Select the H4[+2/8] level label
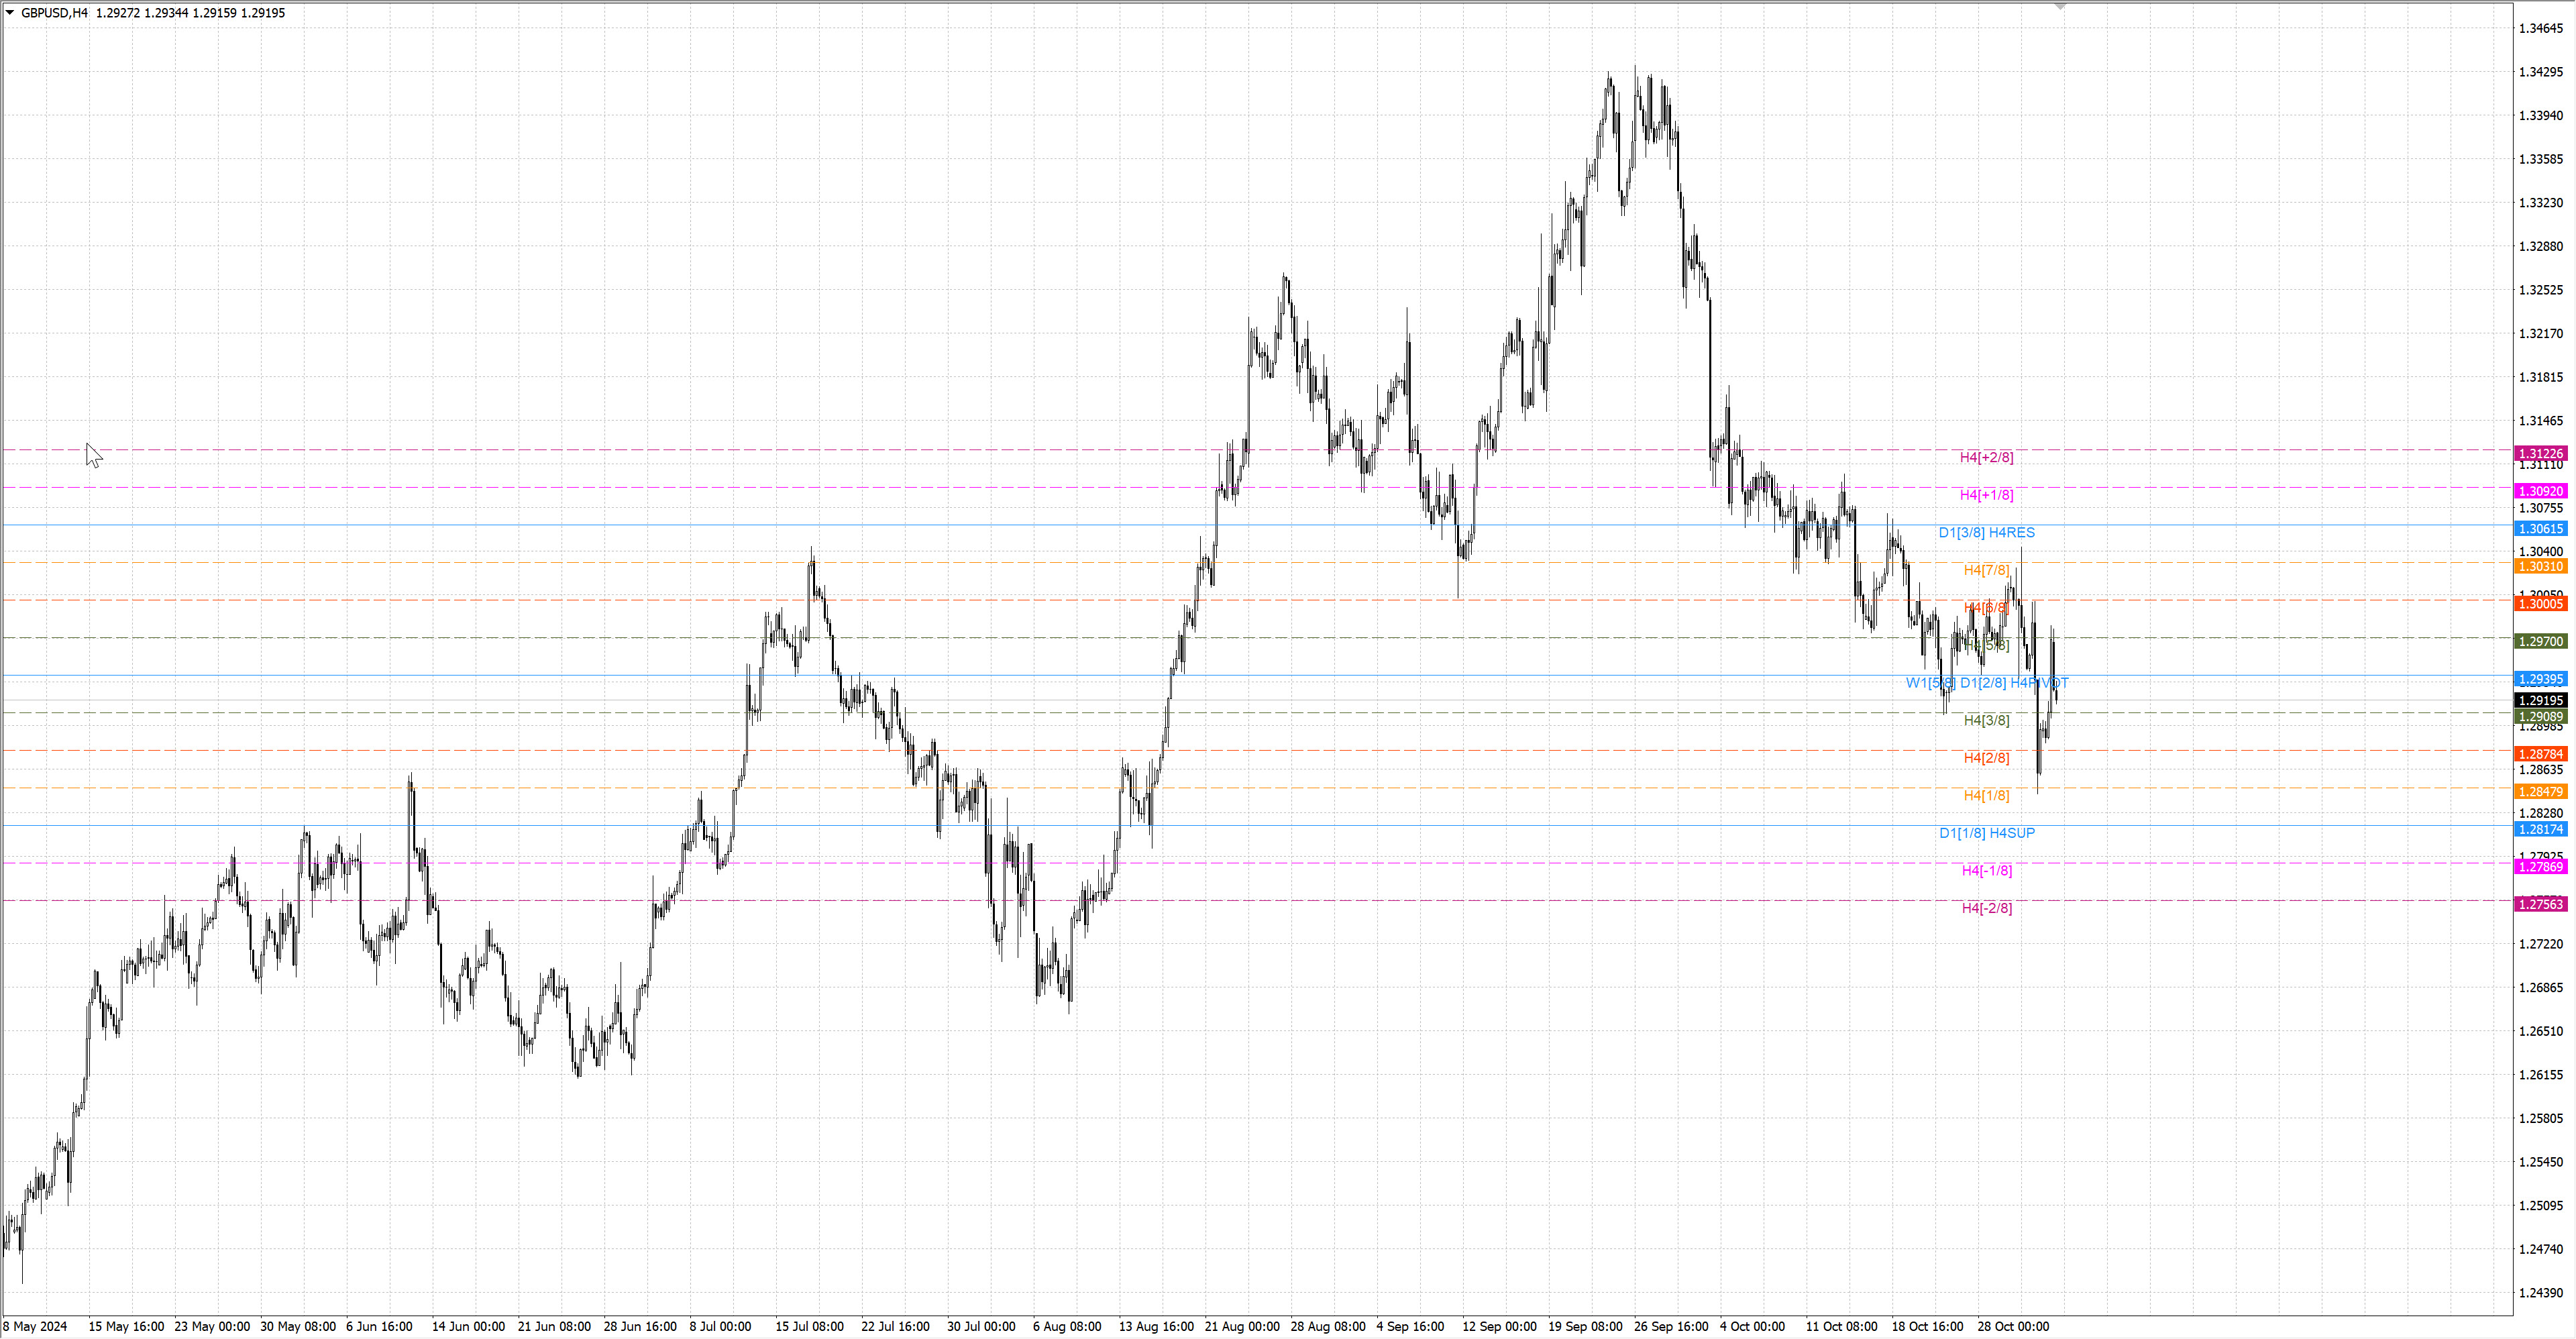2576x1339 pixels. tap(1986, 457)
